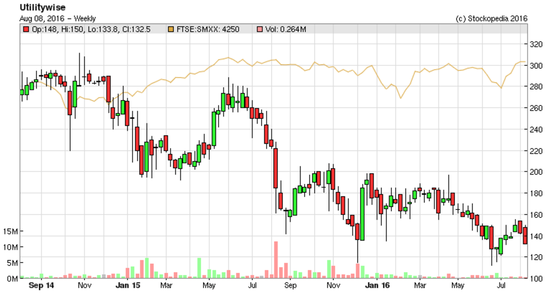Click the 140 price axis label

point(536,236)
